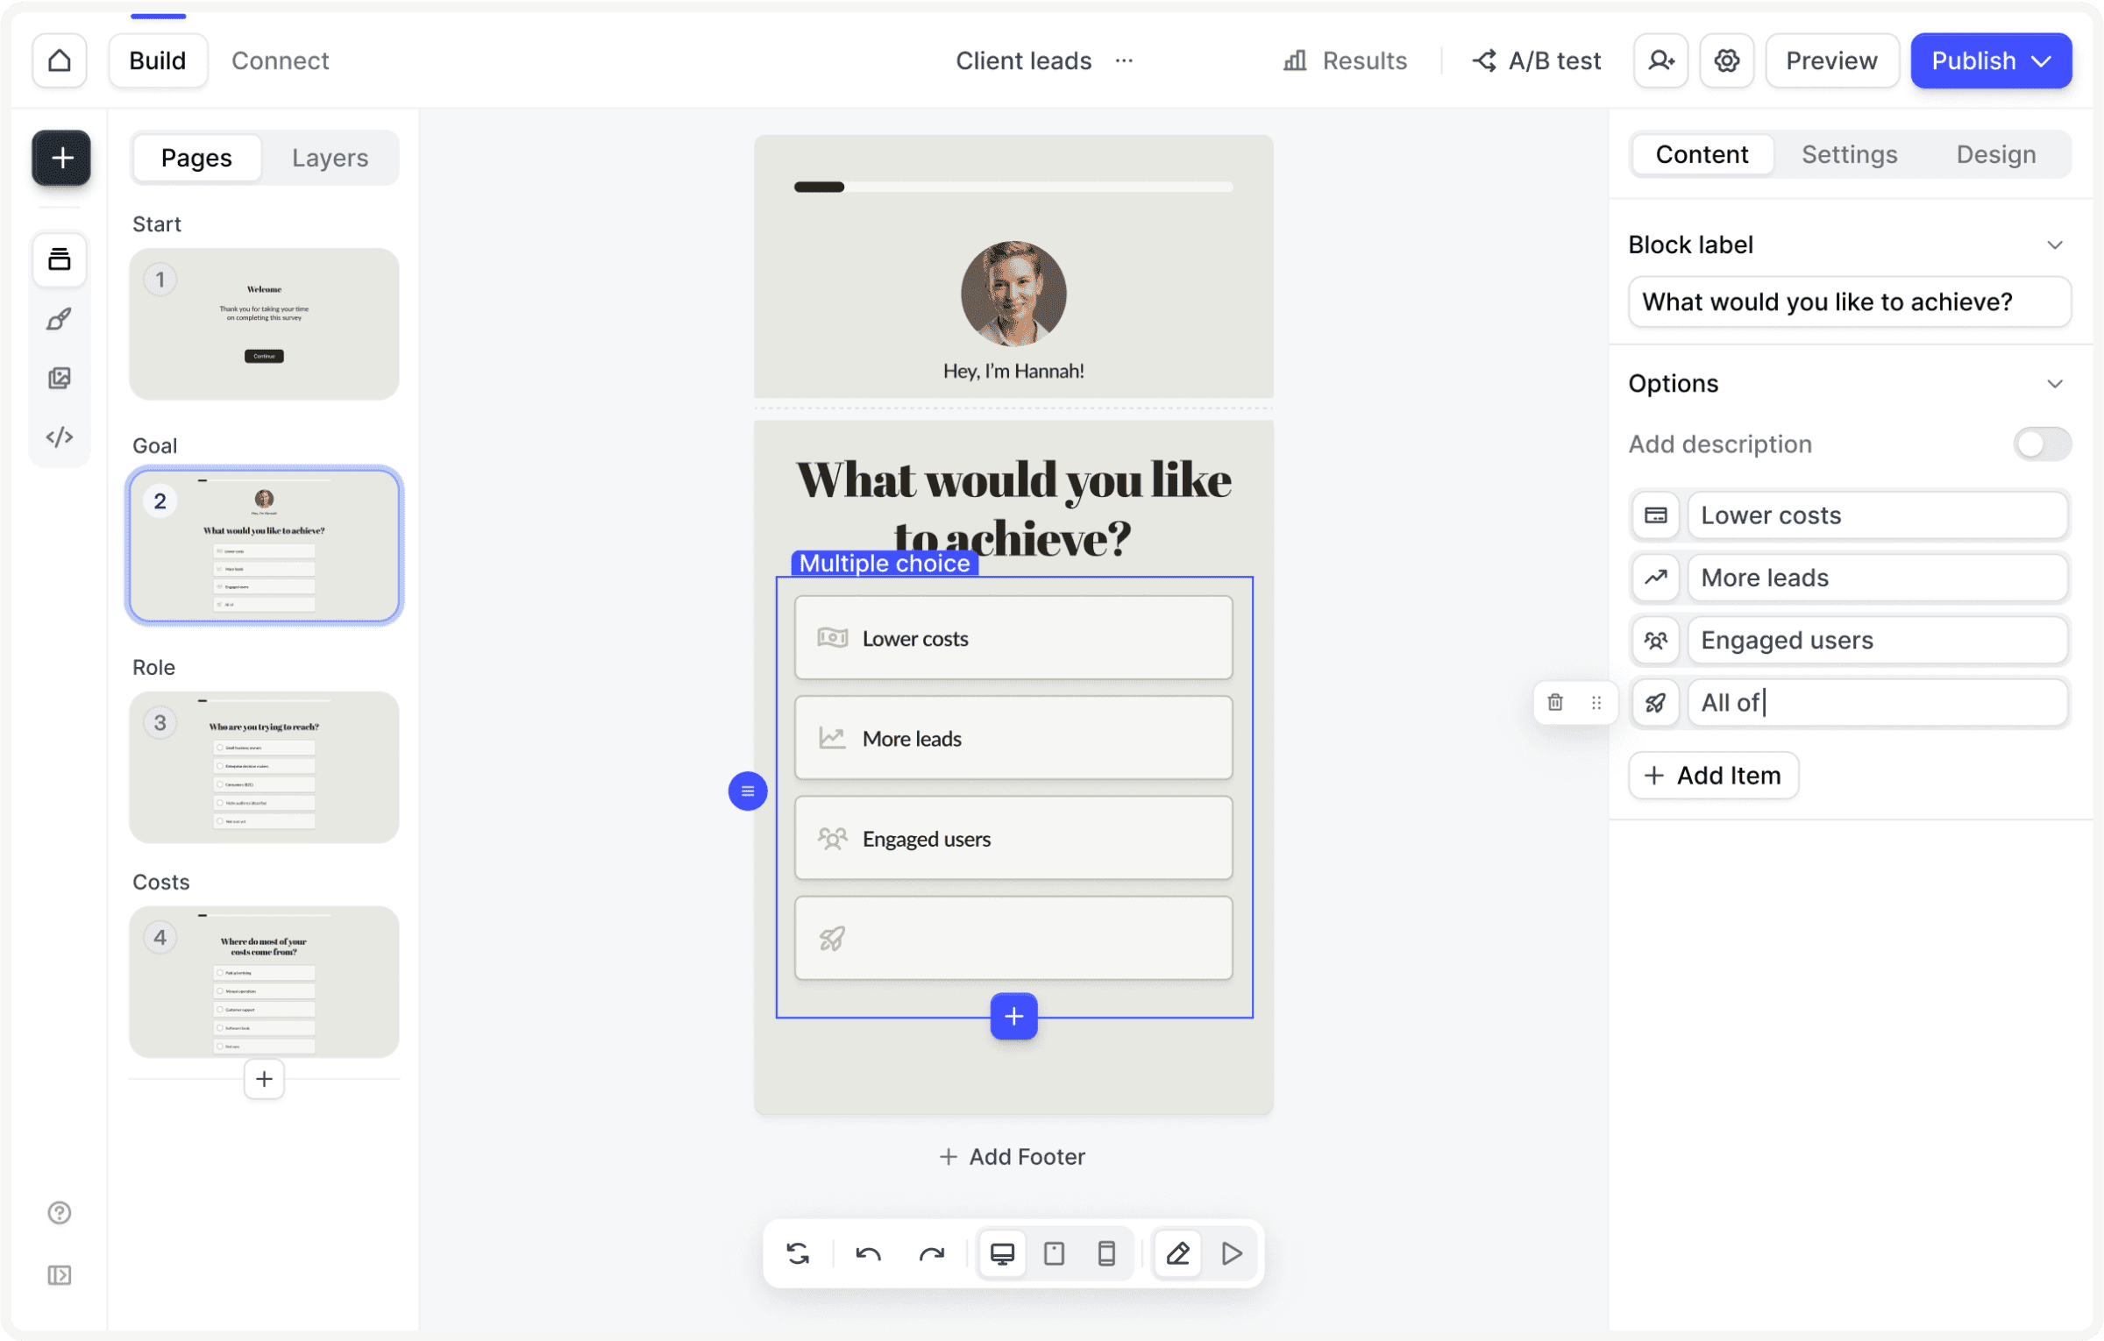Change the rocket icon for 'All of' option
2104x1341 pixels.
pos(1655,702)
